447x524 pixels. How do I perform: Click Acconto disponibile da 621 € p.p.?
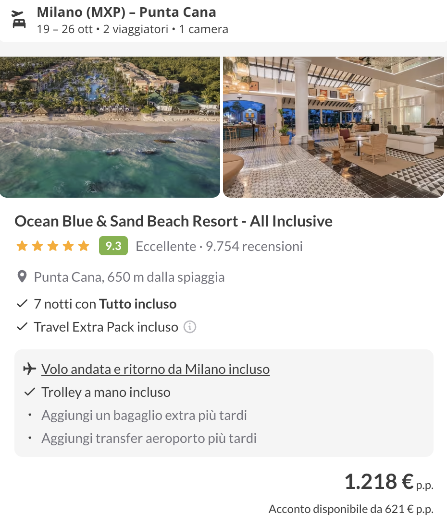[351, 509]
